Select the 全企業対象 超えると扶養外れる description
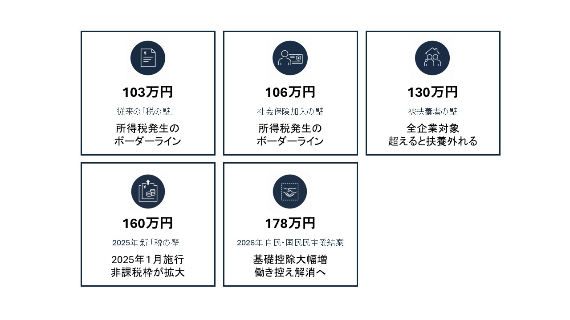The image size is (570, 320). pos(432,135)
